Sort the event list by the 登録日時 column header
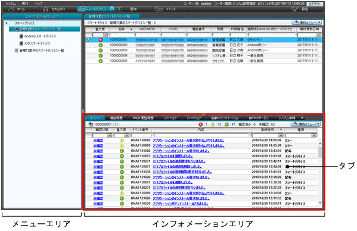Image resolution: width=357 pixels, height=231 pixels. (x=267, y=130)
